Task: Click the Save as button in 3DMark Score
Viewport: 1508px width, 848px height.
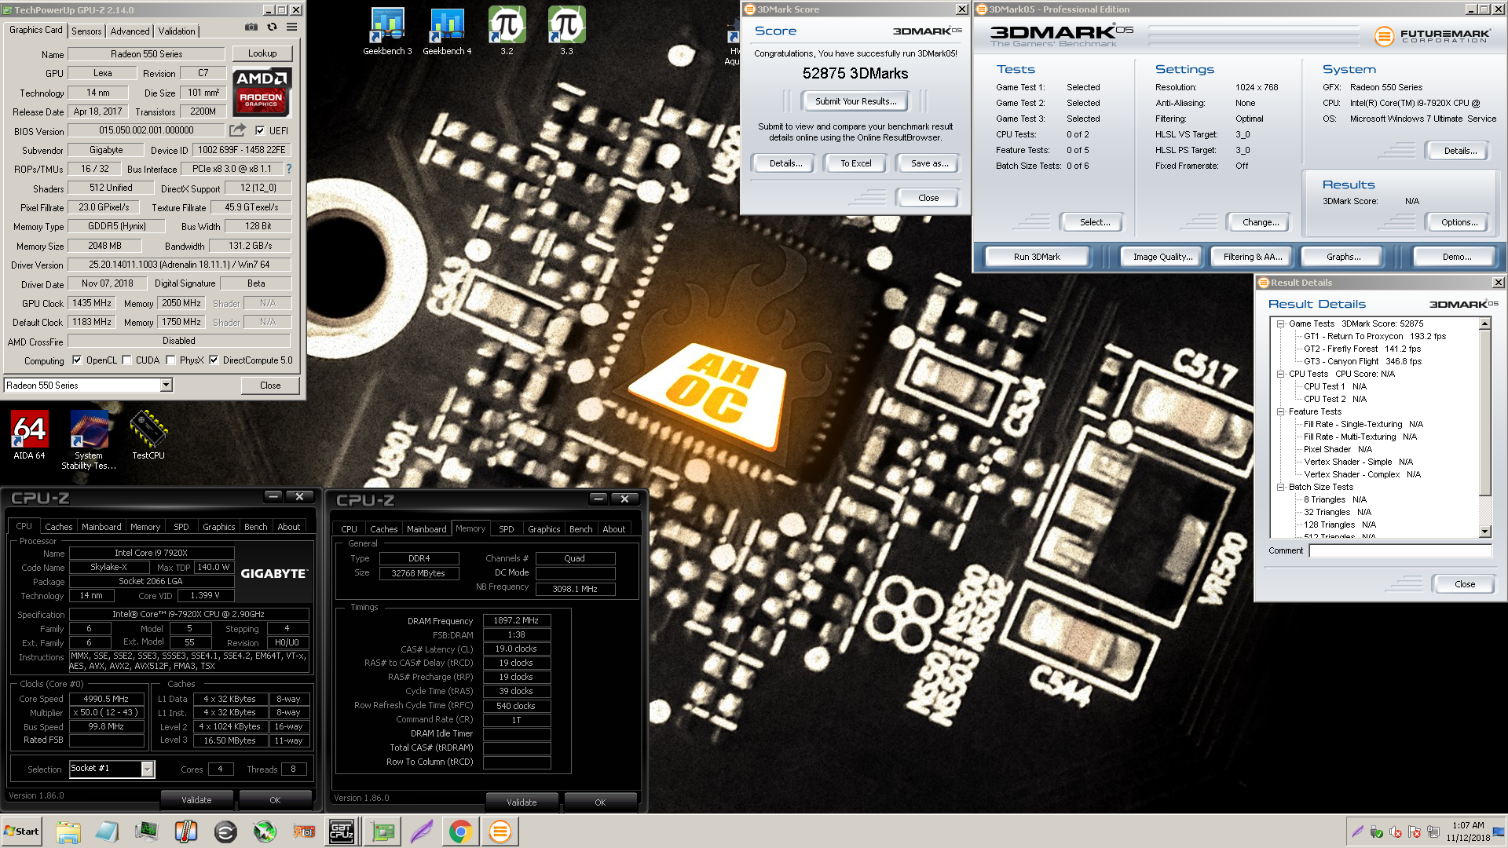Action: (x=929, y=163)
